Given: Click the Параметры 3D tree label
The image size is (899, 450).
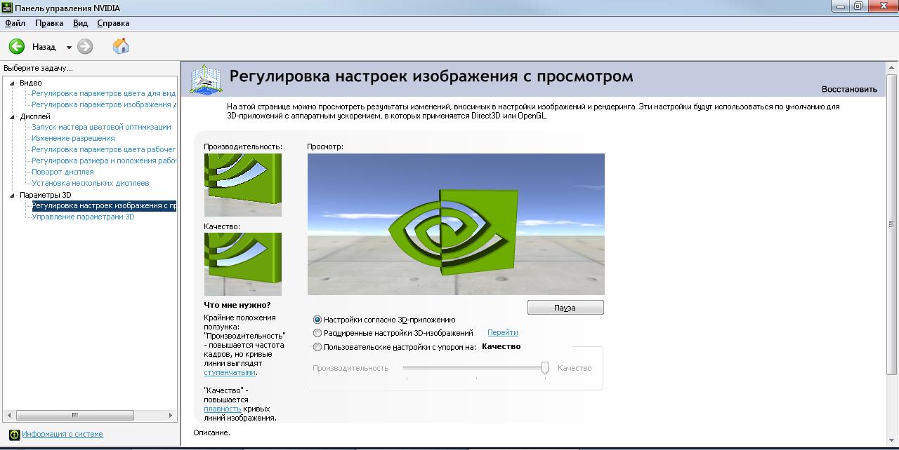Looking at the screenshot, I should click(45, 195).
